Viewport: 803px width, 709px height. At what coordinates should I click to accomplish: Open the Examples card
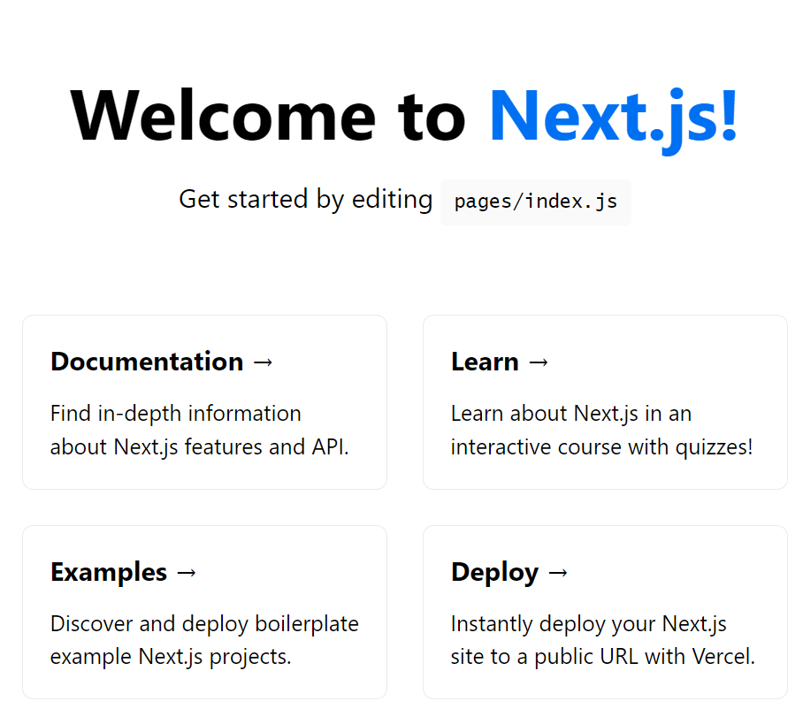pos(204,612)
